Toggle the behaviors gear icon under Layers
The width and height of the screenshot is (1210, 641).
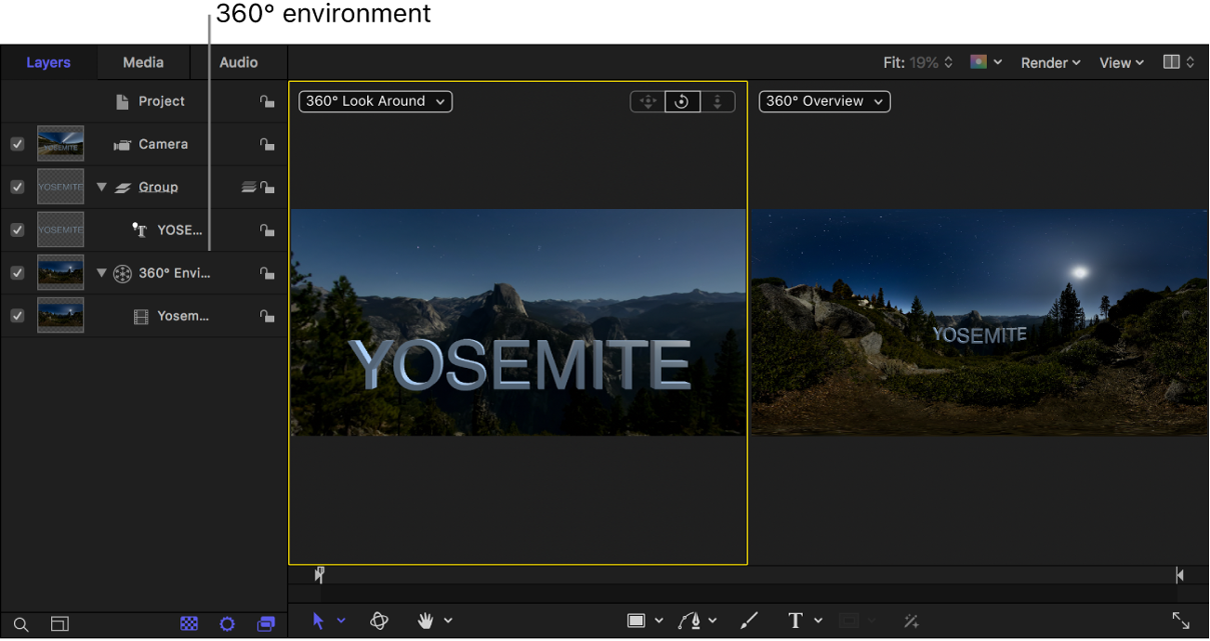[227, 624]
